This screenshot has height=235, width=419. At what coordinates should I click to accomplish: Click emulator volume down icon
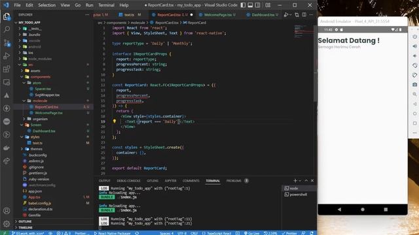coord(414,55)
